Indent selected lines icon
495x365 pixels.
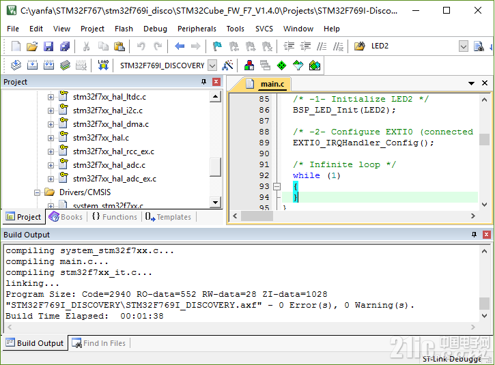pos(289,46)
